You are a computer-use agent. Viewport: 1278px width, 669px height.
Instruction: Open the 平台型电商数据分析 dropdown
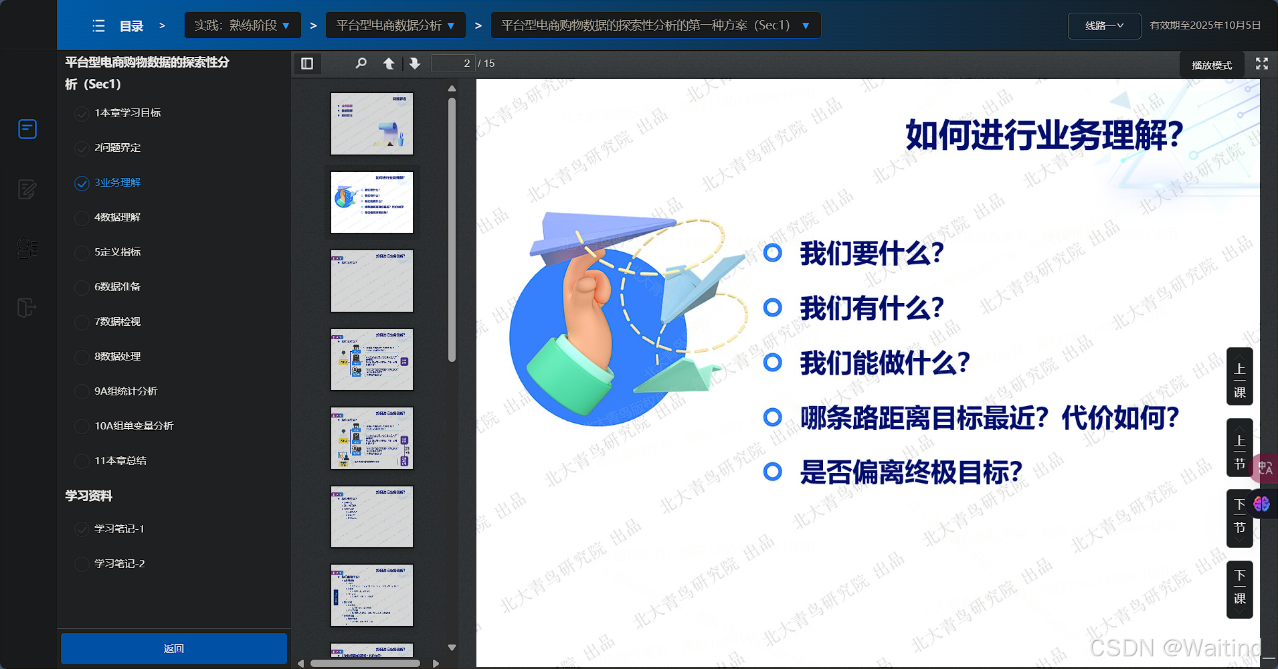(395, 25)
